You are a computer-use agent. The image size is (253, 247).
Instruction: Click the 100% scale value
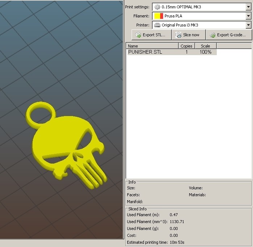point(206,52)
